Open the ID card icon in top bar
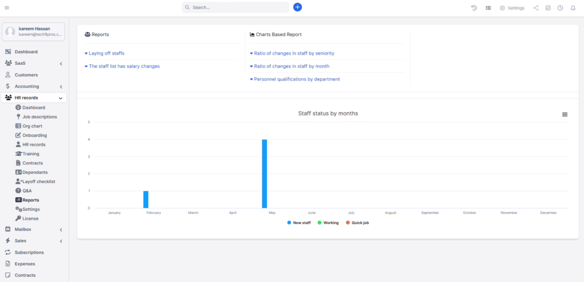 click(x=488, y=8)
